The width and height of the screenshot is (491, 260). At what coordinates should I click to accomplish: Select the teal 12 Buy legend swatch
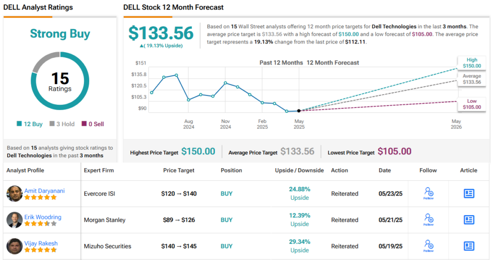[x=19, y=124]
